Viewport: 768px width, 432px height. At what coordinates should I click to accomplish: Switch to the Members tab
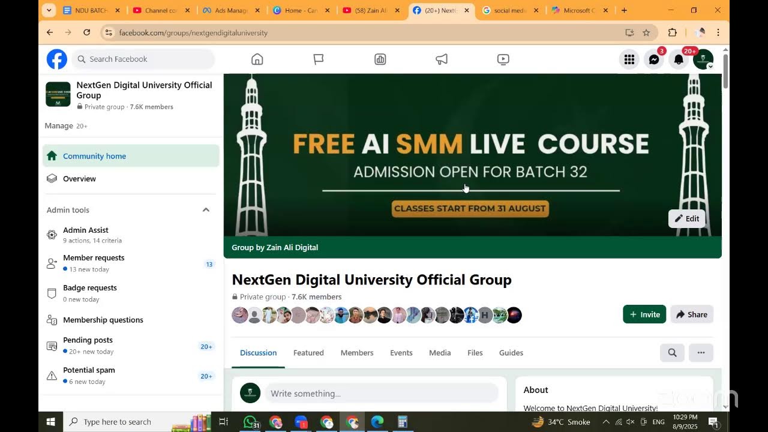click(357, 353)
